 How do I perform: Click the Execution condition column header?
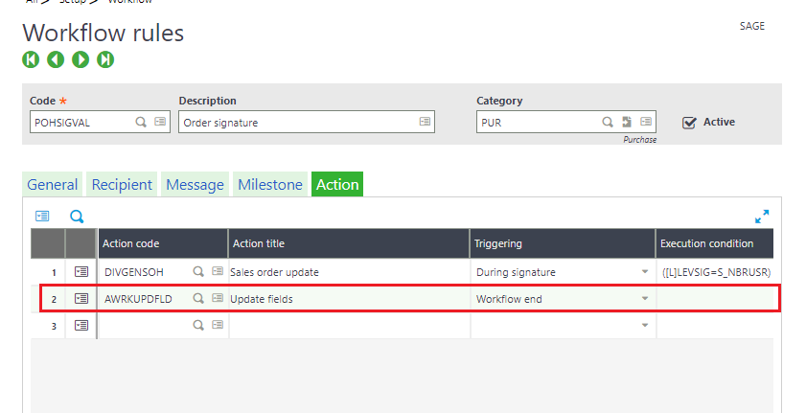coord(715,243)
